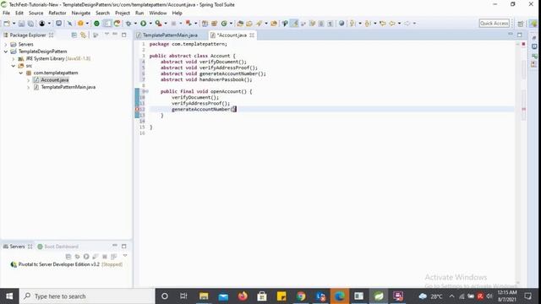Open the Run menu
The width and height of the screenshot is (541, 304).
pos(139,14)
